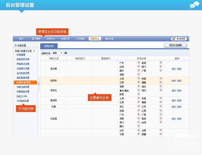Open 界面样式设置 in the sidebar
202x155 pixels.
tap(23, 64)
